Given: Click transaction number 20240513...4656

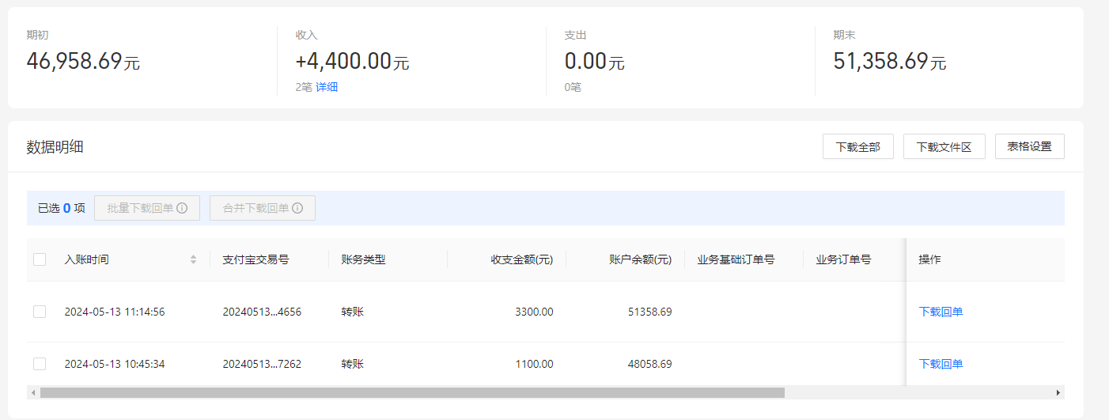Looking at the screenshot, I should tap(262, 312).
